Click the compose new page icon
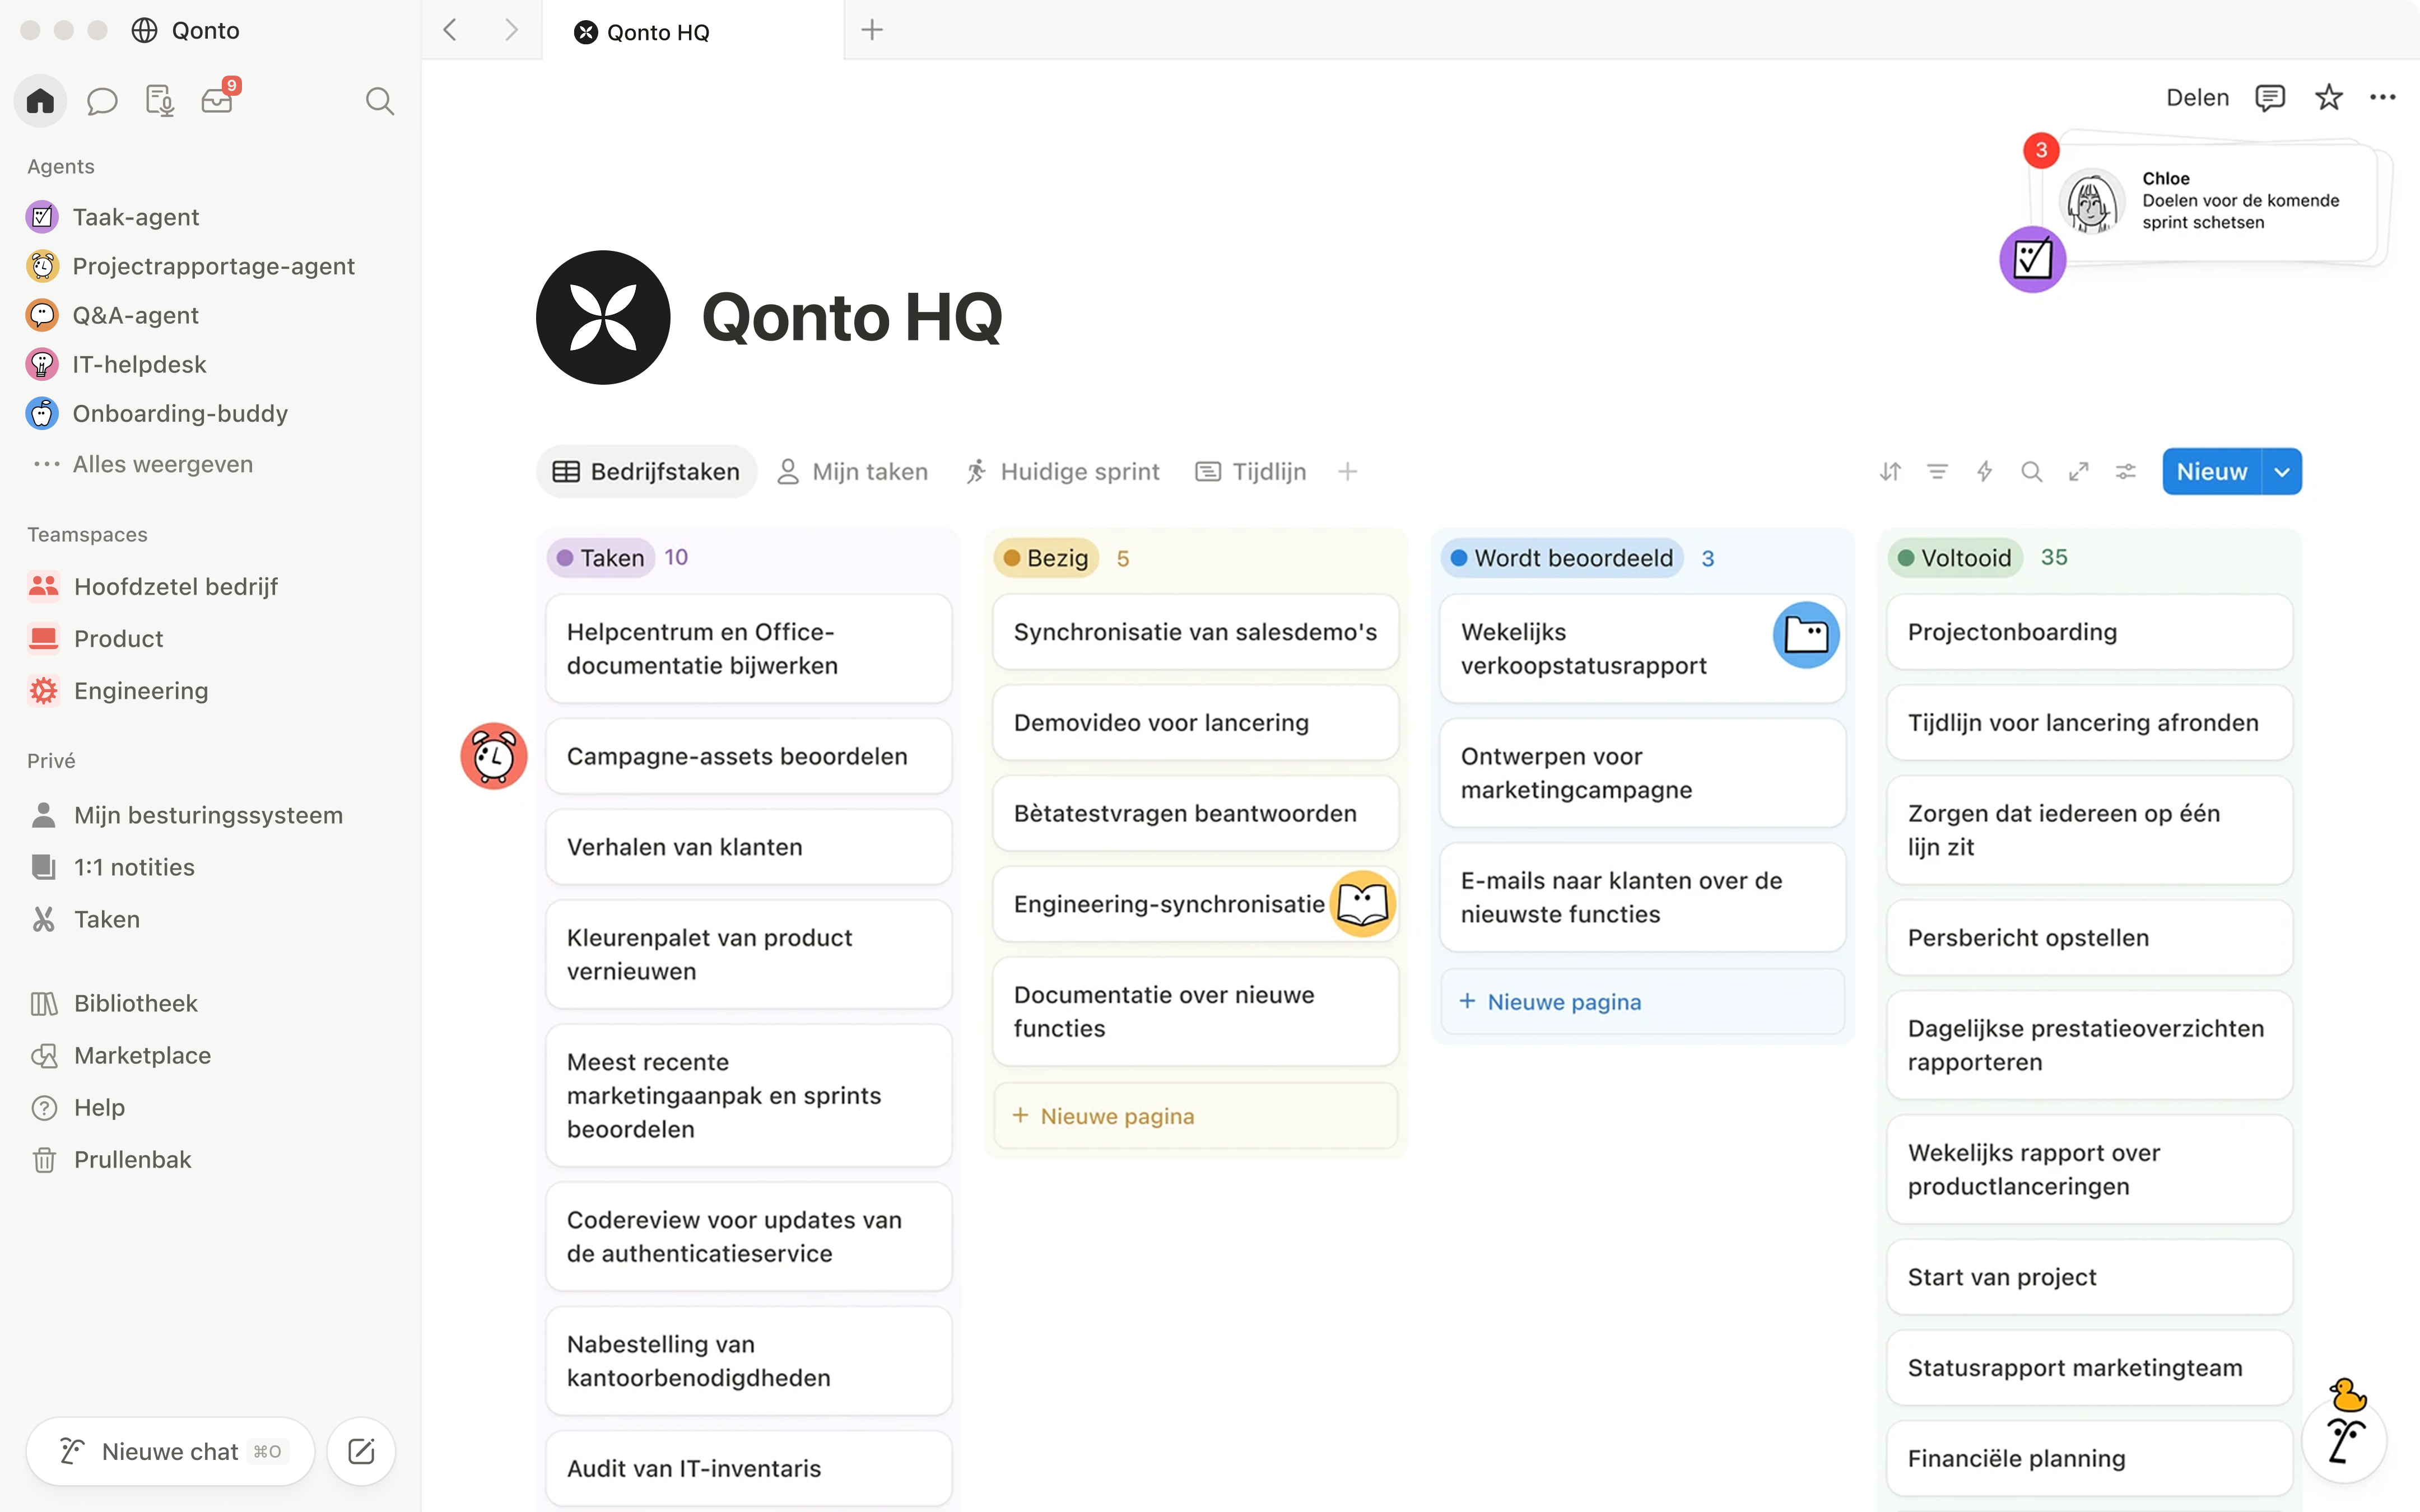Viewport: 2420px width, 1512px height. point(361,1451)
